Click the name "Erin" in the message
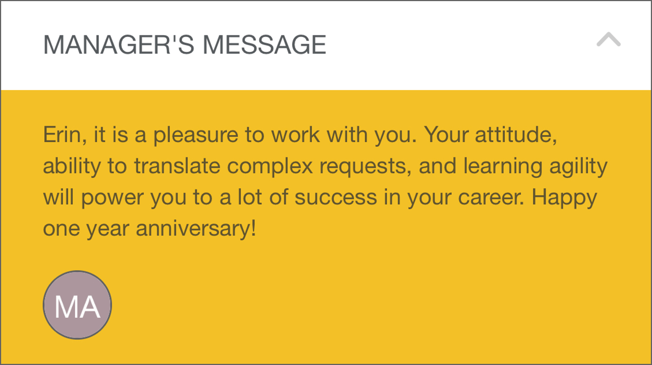Screen dimensions: 652x365 click(62, 135)
